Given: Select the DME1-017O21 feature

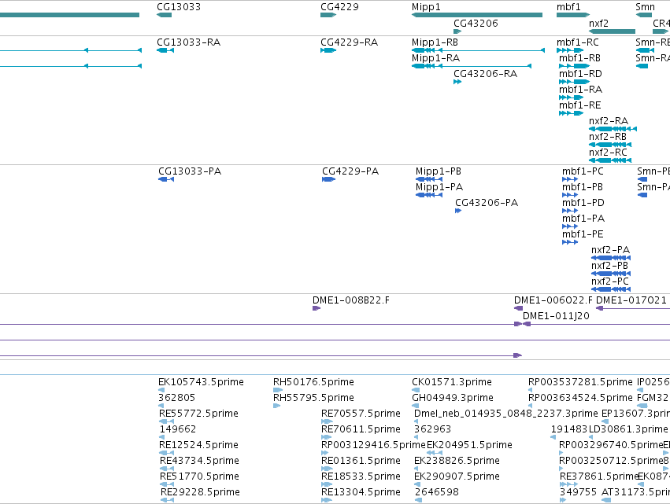Looking at the screenshot, I should pos(631,300).
